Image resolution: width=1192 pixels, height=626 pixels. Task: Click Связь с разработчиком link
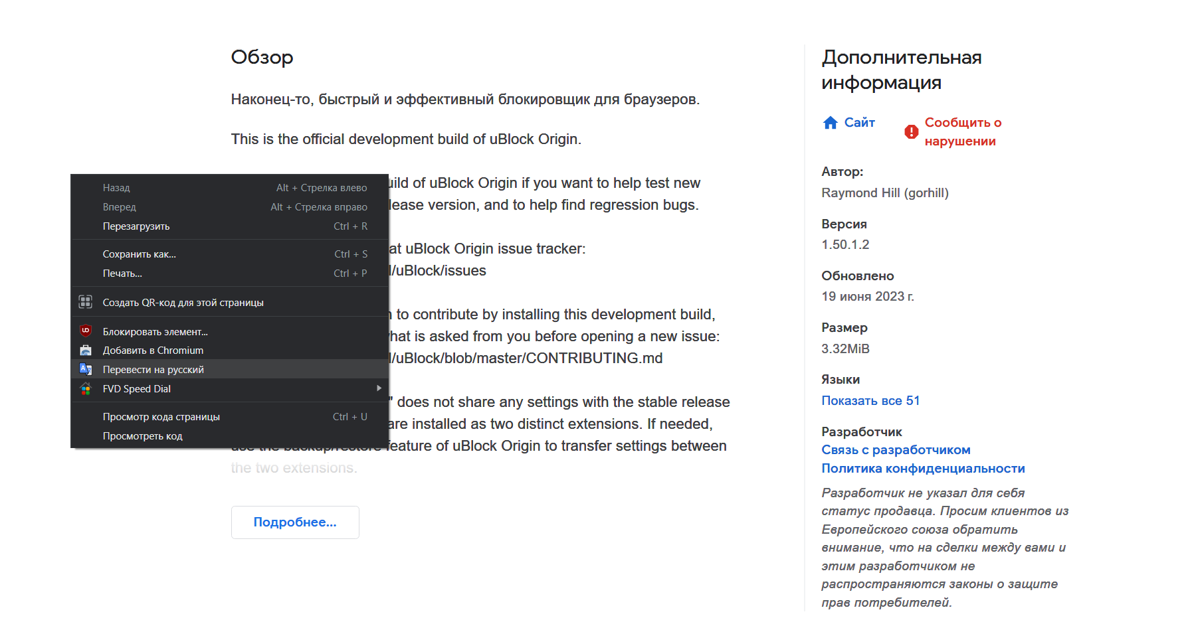tap(896, 450)
